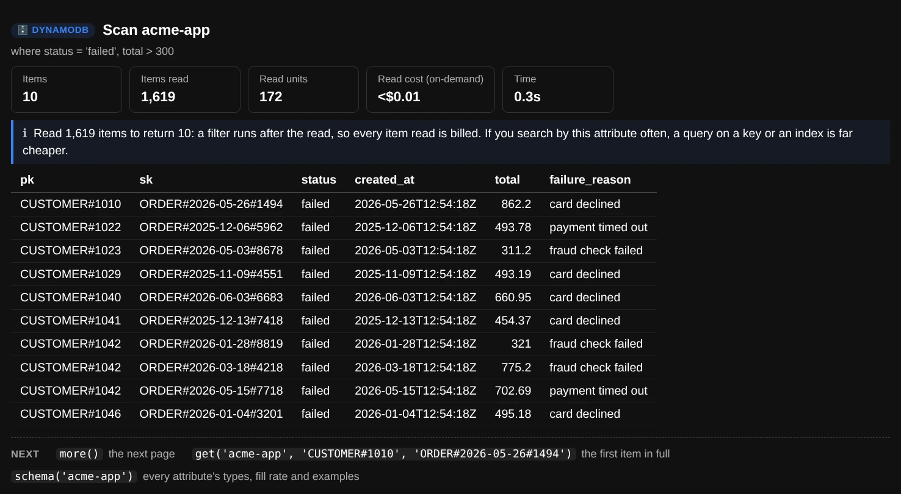The height and width of the screenshot is (494, 901).
Task: Click sort key ORDER#2026-06-03#6683
Action: (x=211, y=298)
